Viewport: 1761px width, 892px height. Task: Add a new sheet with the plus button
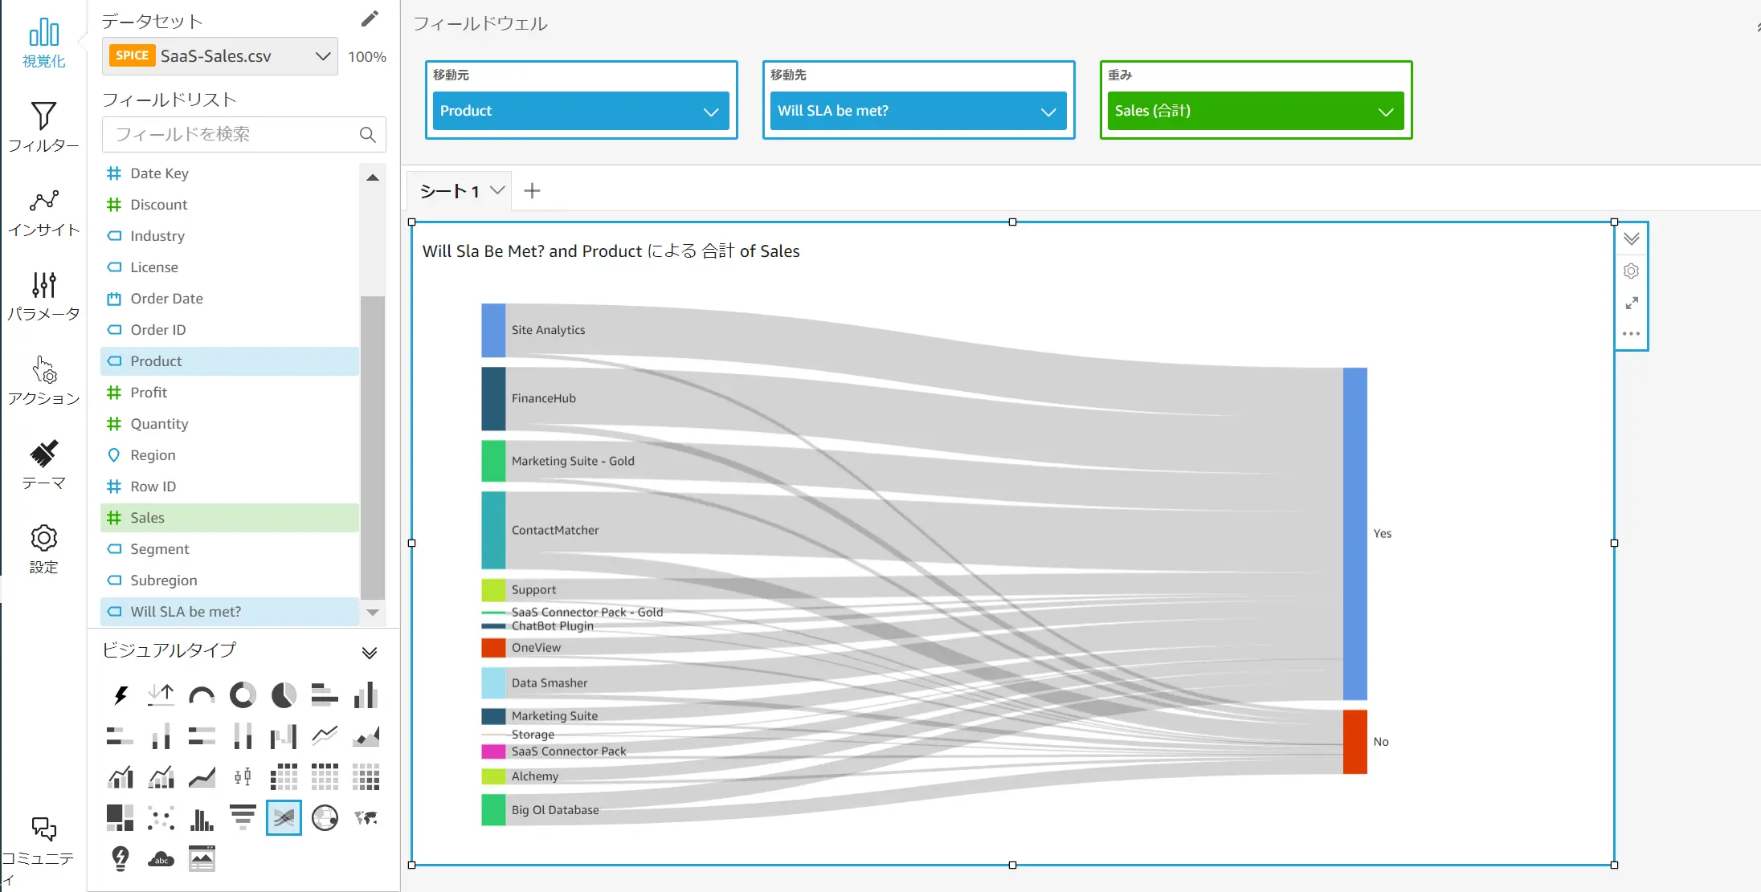(x=532, y=191)
